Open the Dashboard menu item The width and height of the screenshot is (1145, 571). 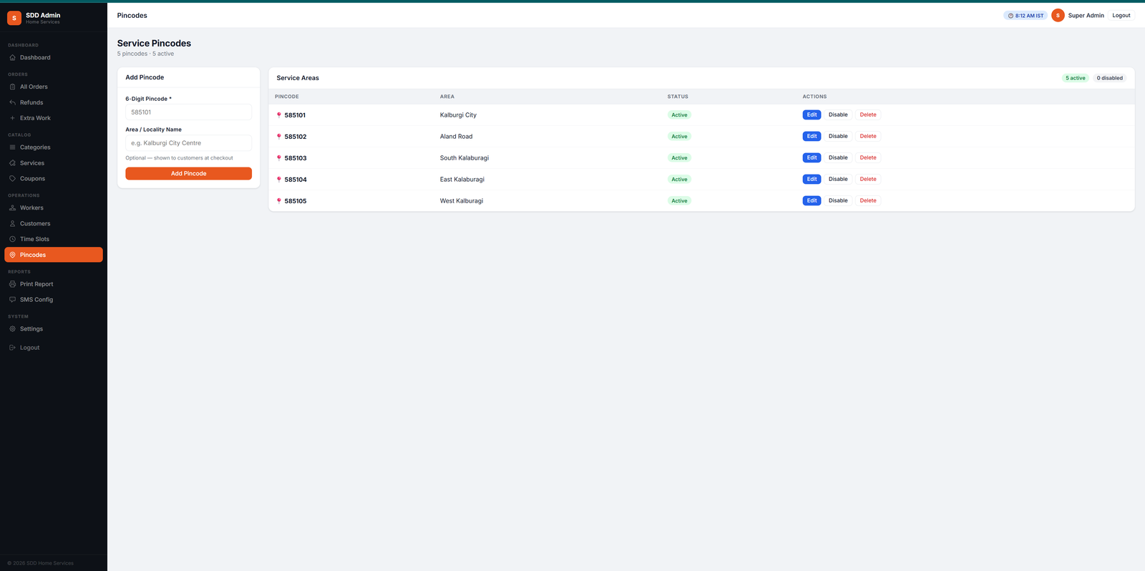[54, 57]
